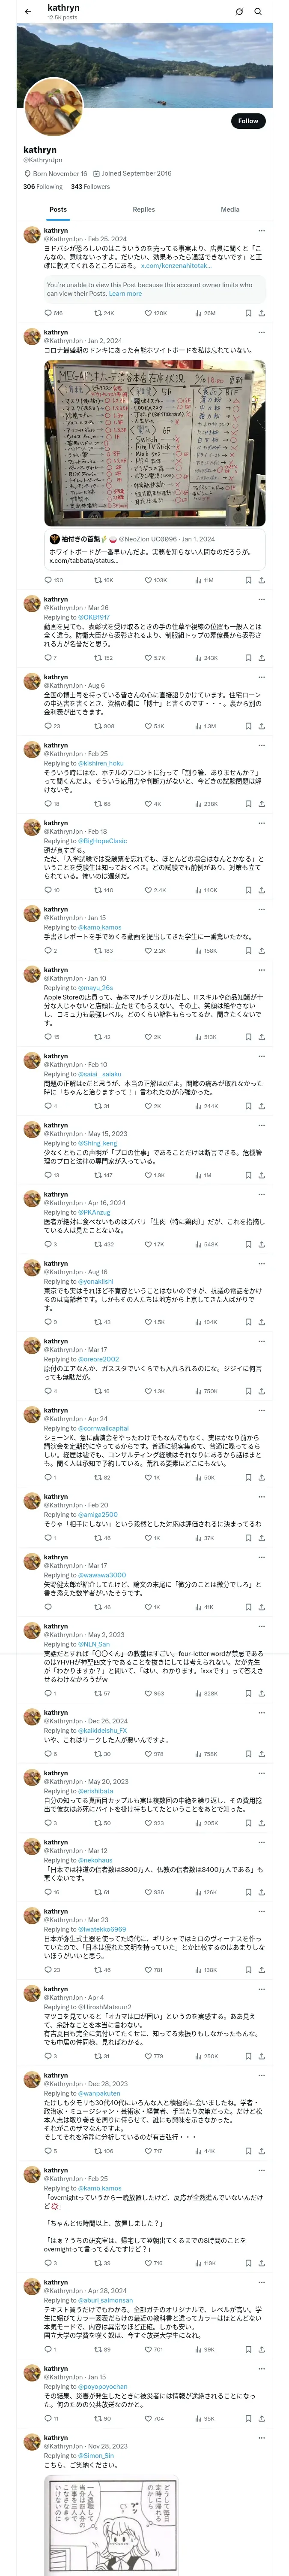
Task: Share the Jan 2, 2024 whiteboard post
Action: 261,580
